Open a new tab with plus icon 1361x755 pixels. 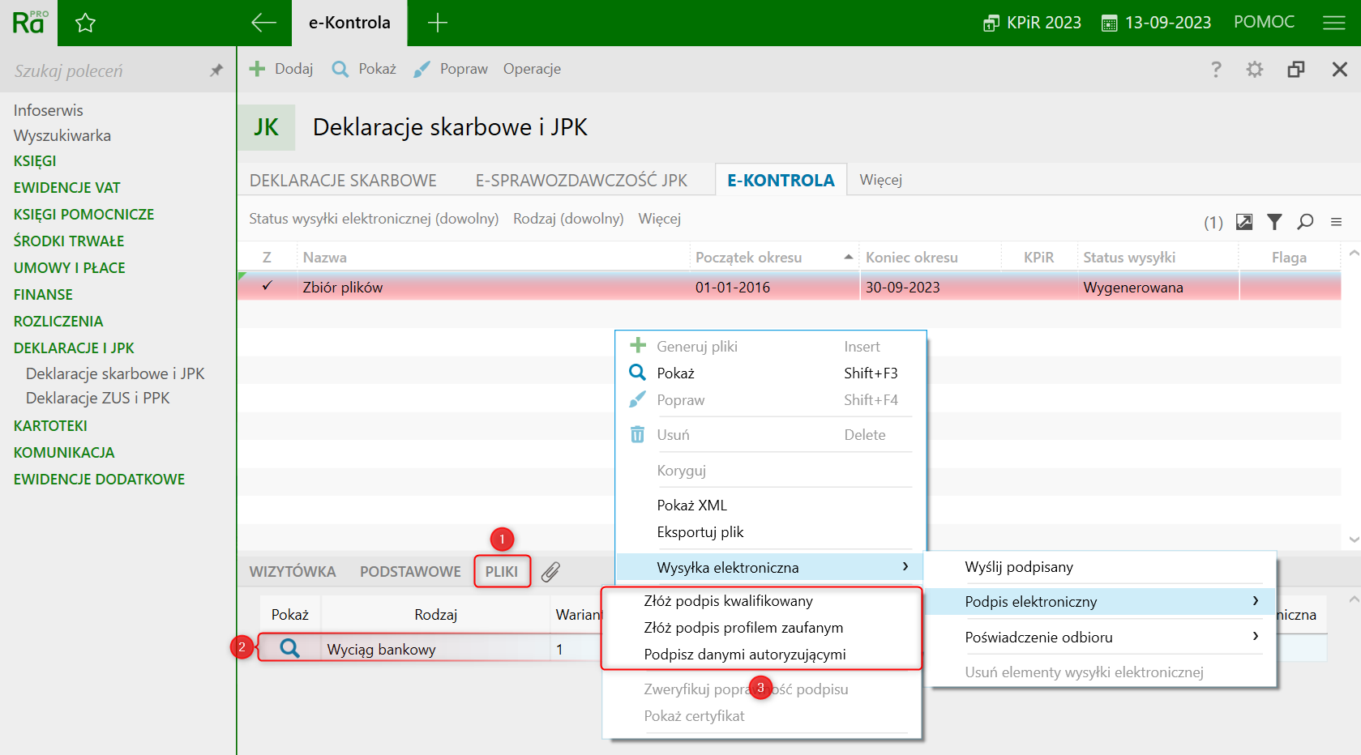coord(437,23)
